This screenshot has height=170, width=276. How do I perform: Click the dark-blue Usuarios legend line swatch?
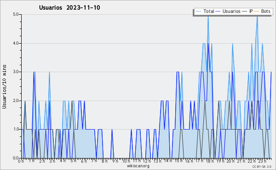(218, 11)
